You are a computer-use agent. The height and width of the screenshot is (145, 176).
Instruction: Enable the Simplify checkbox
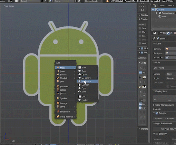click(157, 134)
